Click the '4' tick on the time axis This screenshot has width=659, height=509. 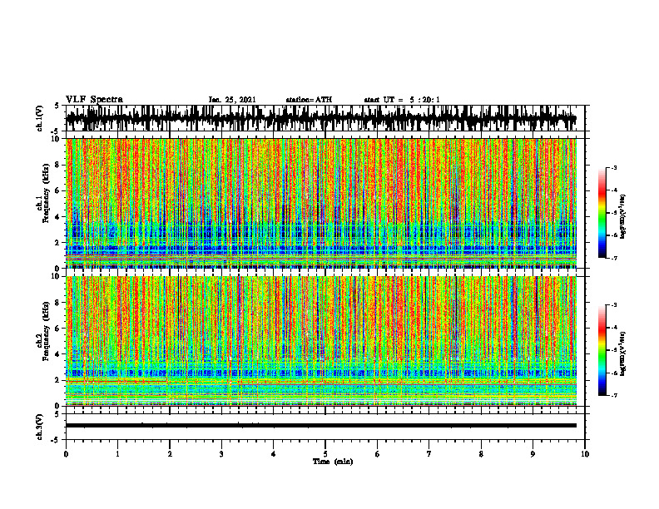(274, 454)
